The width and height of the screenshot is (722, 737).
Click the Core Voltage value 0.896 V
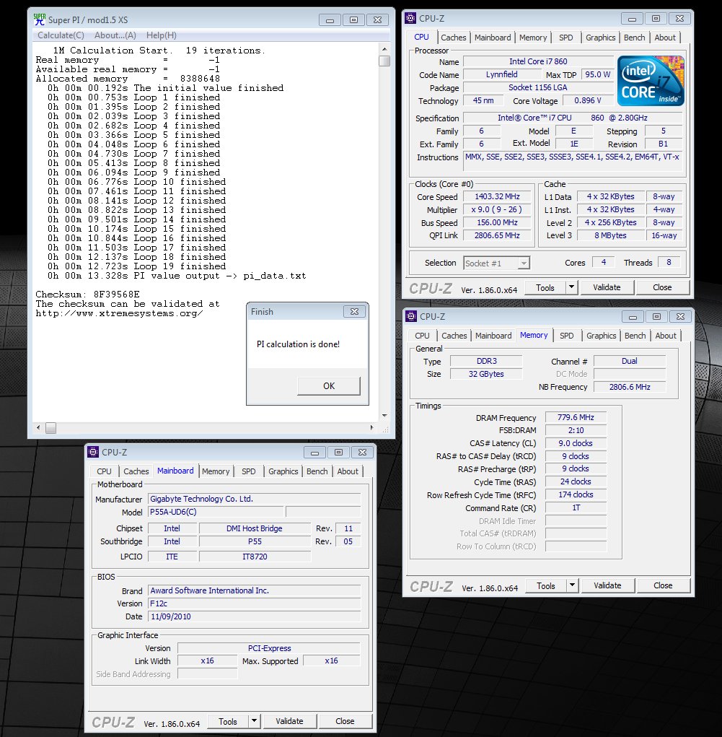(x=587, y=100)
